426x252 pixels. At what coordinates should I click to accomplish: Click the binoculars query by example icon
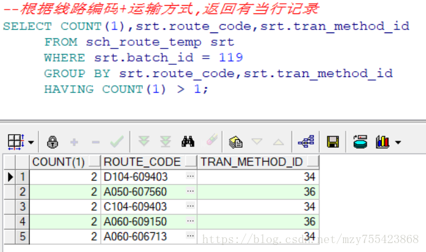pos(187,141)
